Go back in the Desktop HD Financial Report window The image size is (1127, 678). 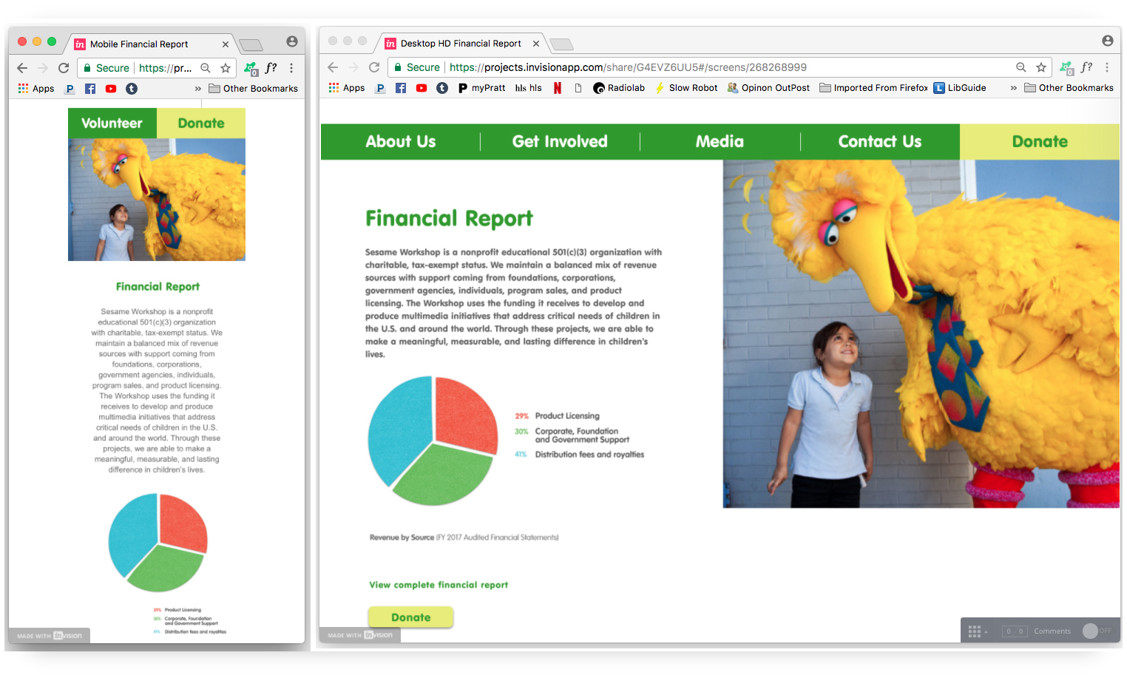point(333,67)
